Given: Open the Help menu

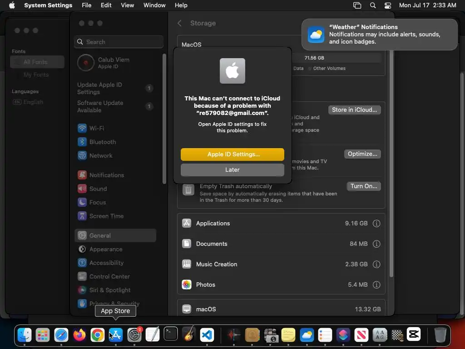Looking at the screenshot, I should tap(181, 5).
